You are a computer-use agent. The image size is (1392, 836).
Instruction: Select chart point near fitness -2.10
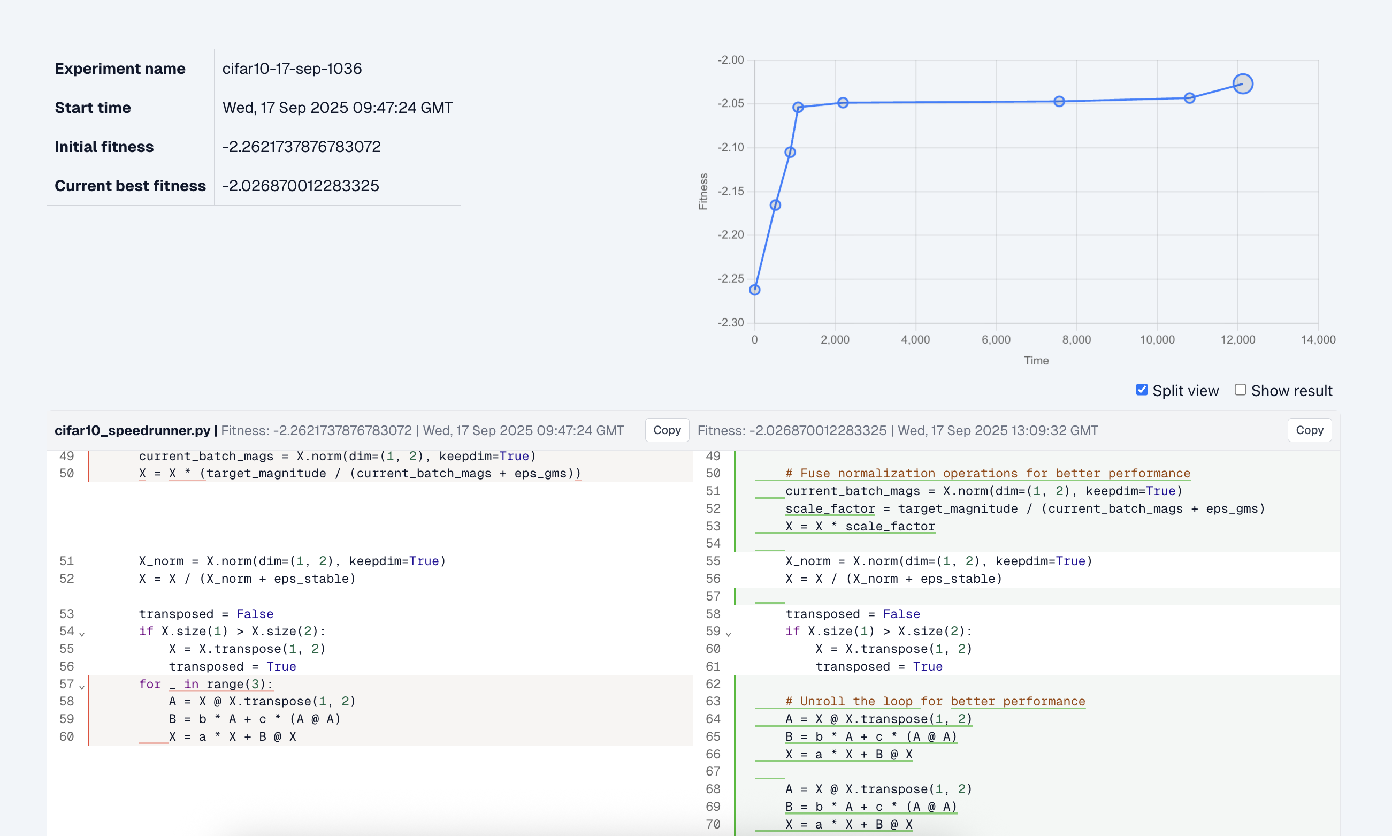790,153
